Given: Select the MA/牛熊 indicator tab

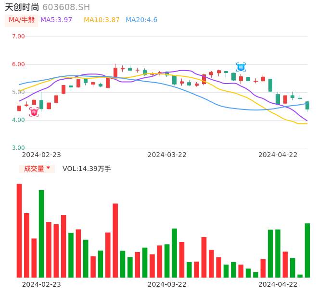Looking at the screenshot, I should tap(22, 20).
